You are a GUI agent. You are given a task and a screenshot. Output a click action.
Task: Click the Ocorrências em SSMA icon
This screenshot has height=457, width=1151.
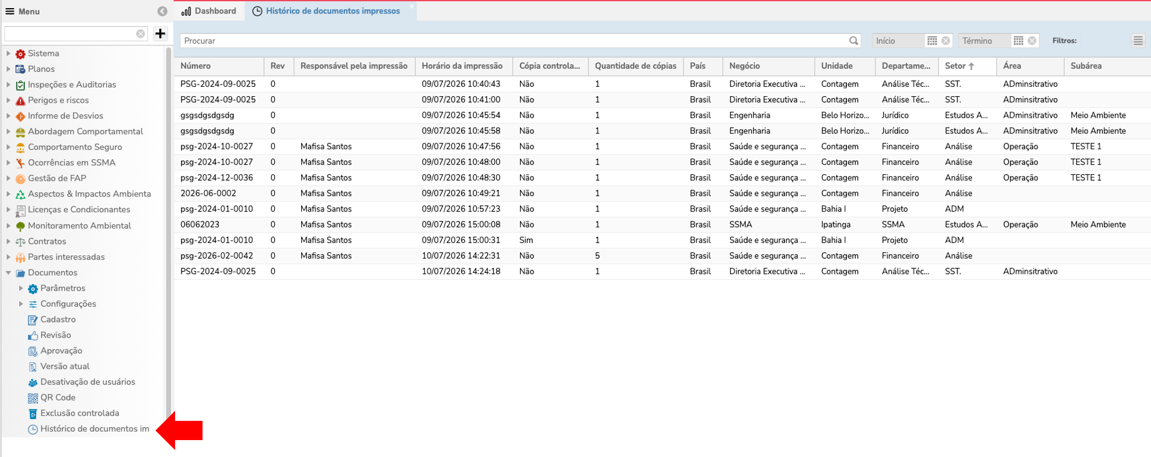20,163
